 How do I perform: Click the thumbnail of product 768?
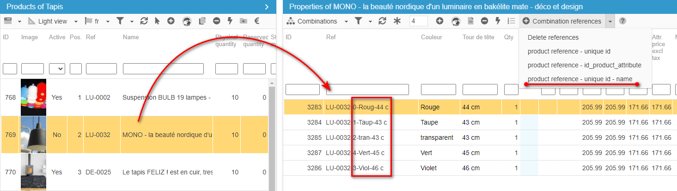pos(33,97)
